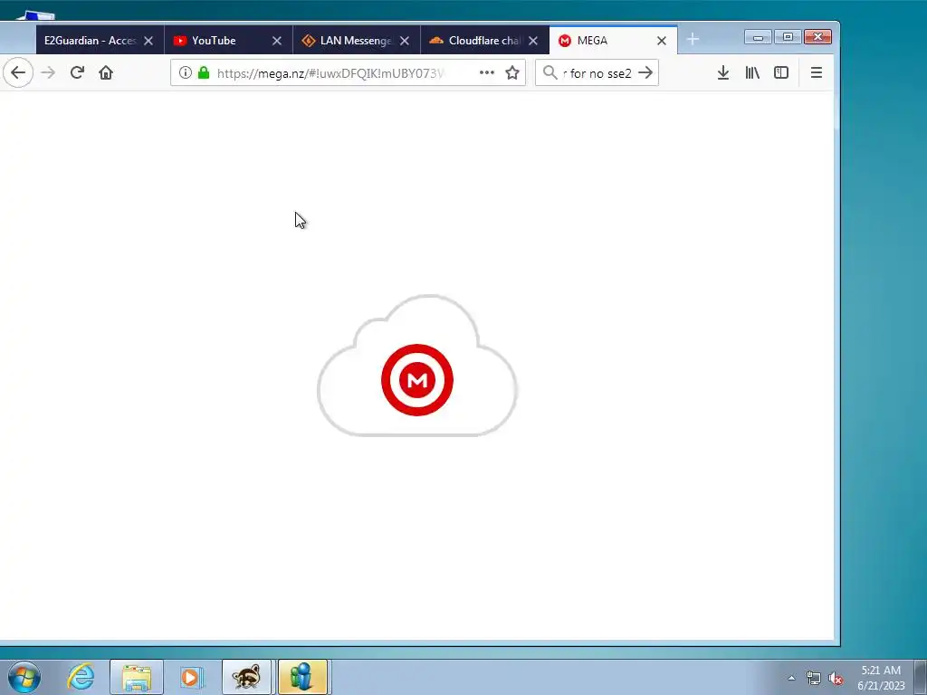Toggle the sidebar view
Viewport: 927px width, 695px height.
[x=781, y=72]
